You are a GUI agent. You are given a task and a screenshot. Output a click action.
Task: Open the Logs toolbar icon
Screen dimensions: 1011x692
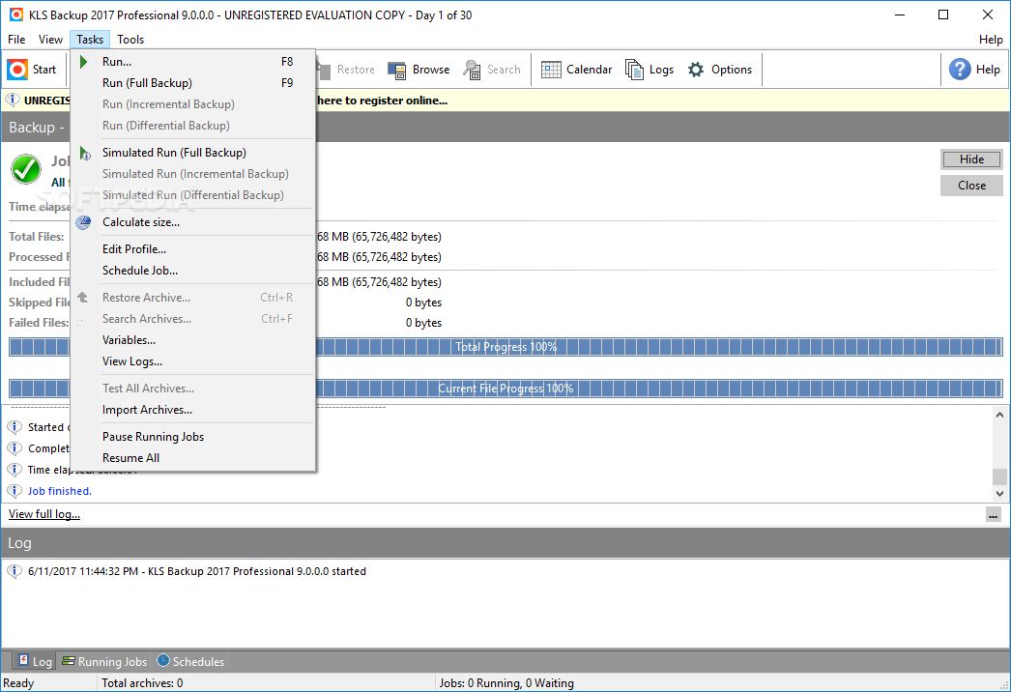pyautogui.click(x=634, y=70)
